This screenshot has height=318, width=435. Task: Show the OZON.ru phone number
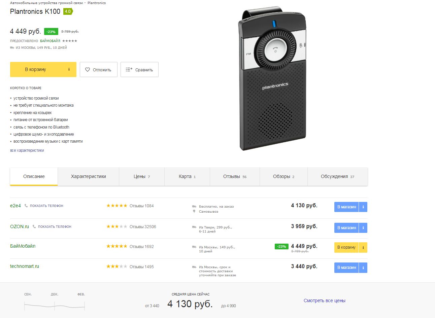55,226
